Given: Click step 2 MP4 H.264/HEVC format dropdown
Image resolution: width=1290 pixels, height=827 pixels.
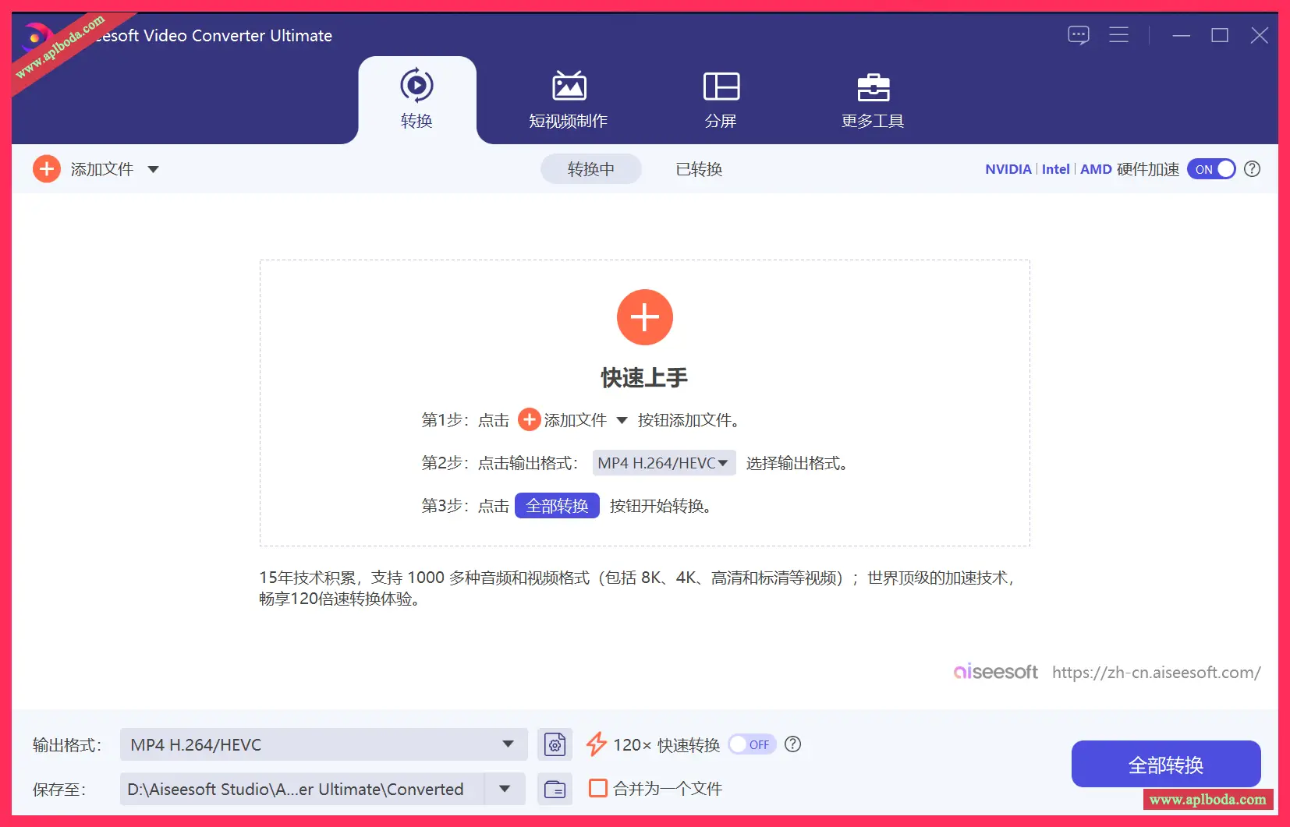Looking at the screenshot, I should pos(664,463).
